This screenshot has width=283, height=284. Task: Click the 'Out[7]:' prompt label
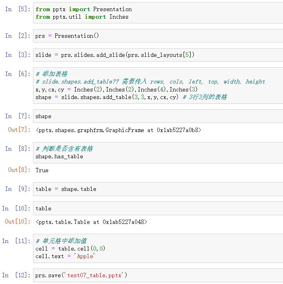[19, 130]
